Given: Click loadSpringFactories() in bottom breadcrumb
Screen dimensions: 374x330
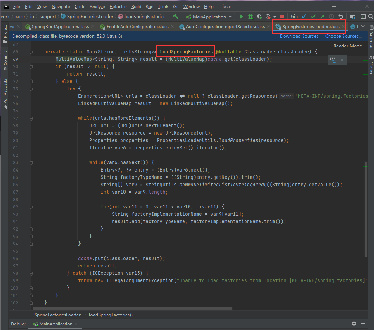Looking at the screenshot, I should (x=111, y=315).
